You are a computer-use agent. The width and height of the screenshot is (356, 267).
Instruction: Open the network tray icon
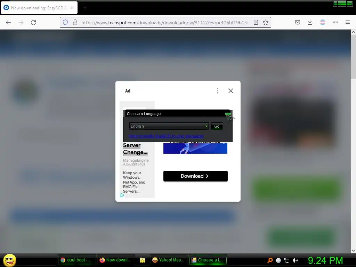click(x=287, y=260)
